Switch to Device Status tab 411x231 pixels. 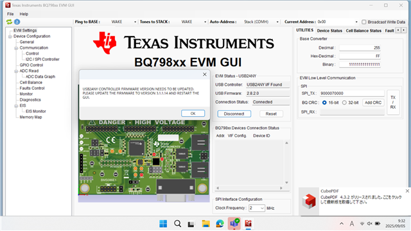click(x=329, y=31)
